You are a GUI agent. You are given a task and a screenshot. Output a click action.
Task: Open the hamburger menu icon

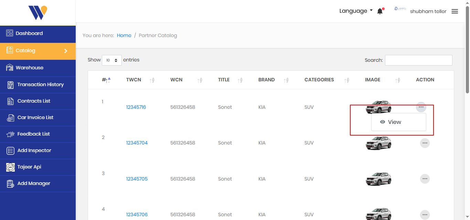pos(455,11)
